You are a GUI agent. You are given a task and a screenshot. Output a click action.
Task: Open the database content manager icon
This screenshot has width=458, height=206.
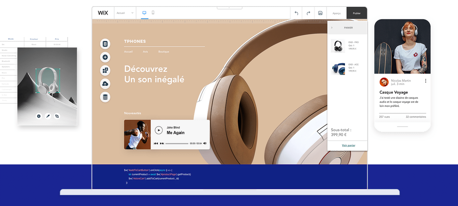105,97
